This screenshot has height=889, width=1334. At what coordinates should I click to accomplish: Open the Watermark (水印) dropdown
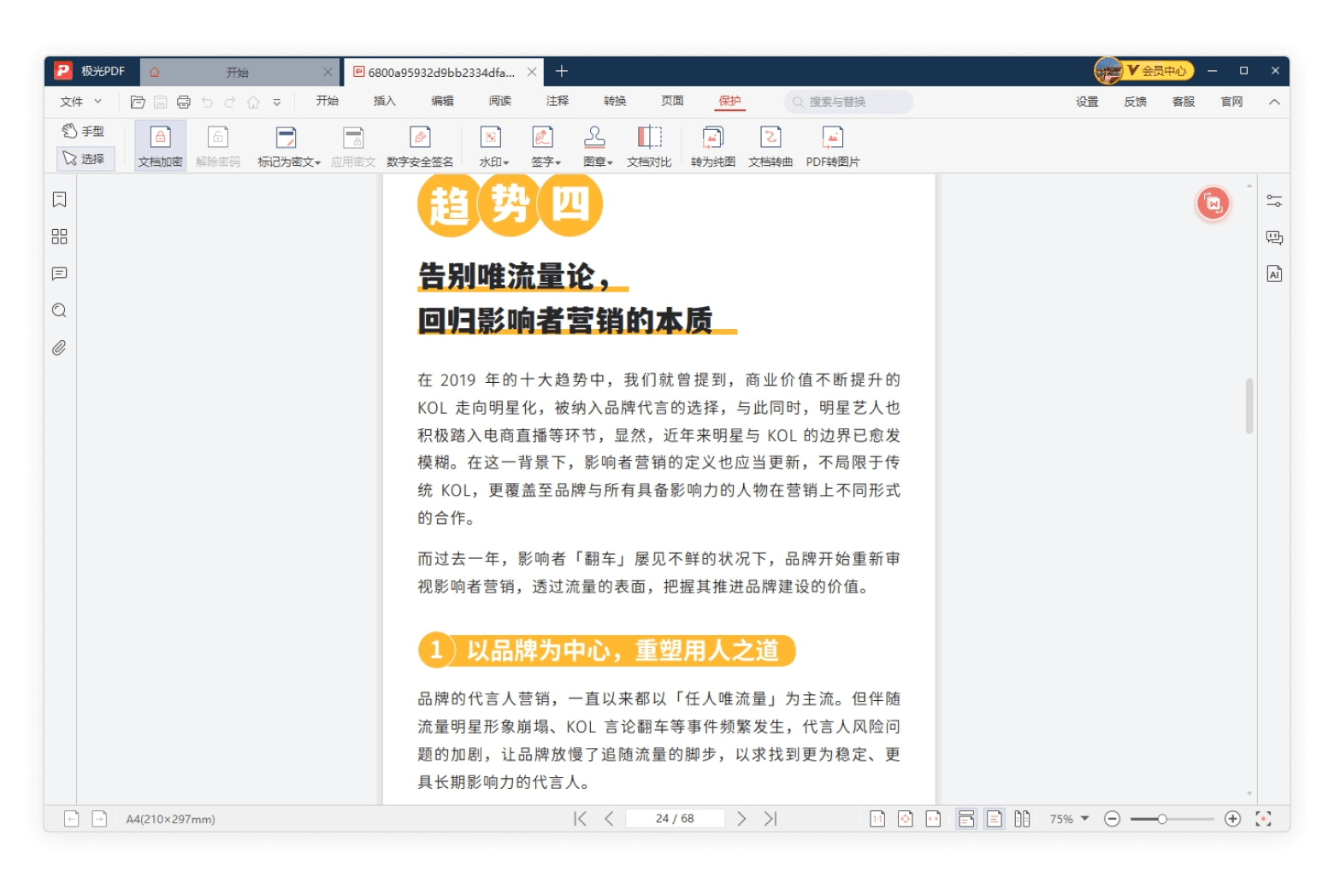click(x=493, y=146)
